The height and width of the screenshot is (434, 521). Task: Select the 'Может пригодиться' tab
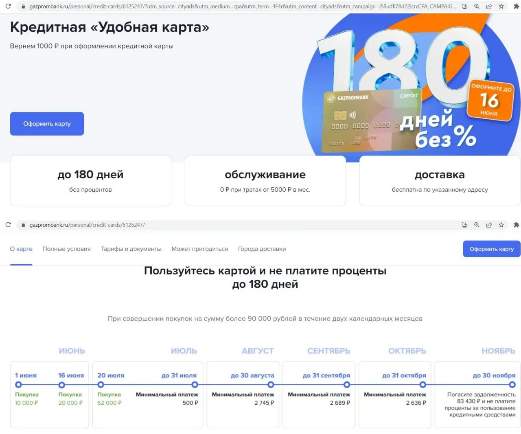click(199, 249)
